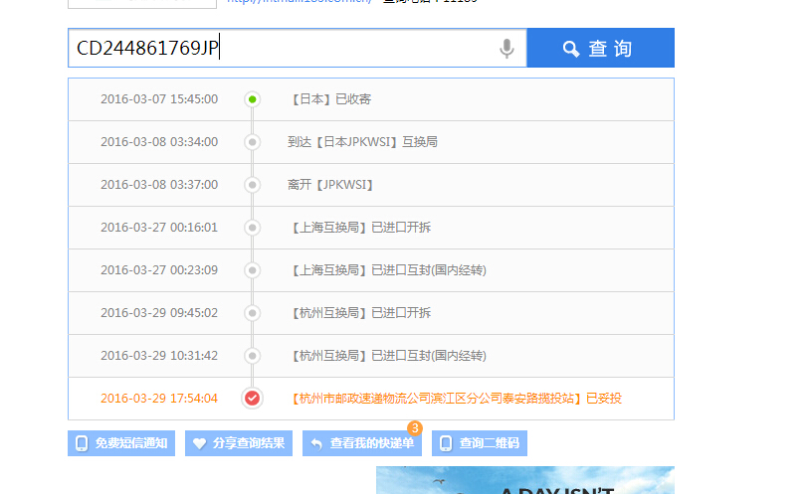Viewport: 807px width, 494px height.
Task: Click the magnifier icon in 查询 button
Action: coord(571,49)
